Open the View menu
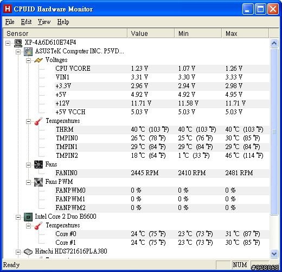This screenshot has width=282, height=272. coord(44,22)
